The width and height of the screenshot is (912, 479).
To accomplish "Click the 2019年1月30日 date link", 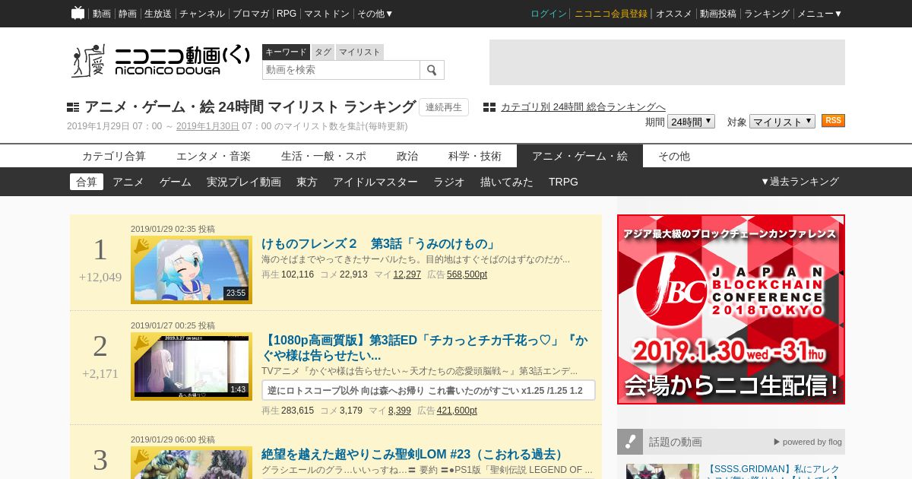I will (x=207, y=126).
